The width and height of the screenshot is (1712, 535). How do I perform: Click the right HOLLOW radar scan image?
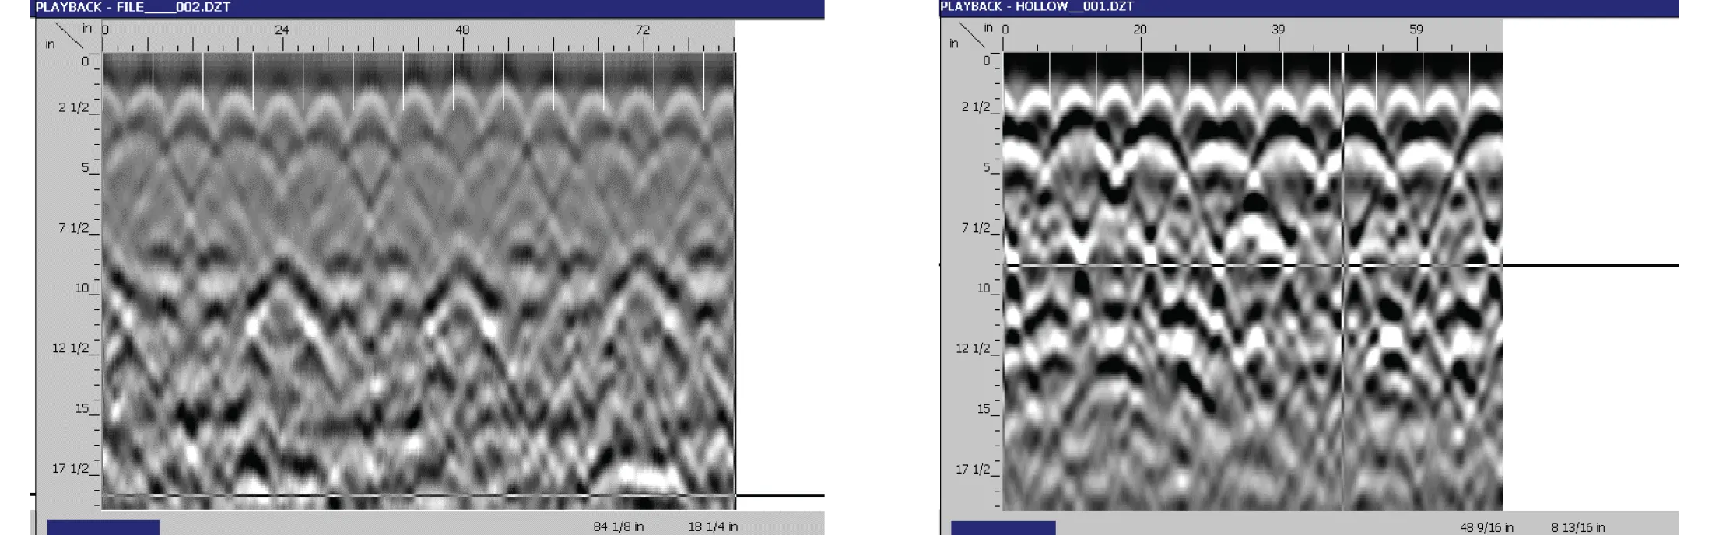pos(1252,281)
